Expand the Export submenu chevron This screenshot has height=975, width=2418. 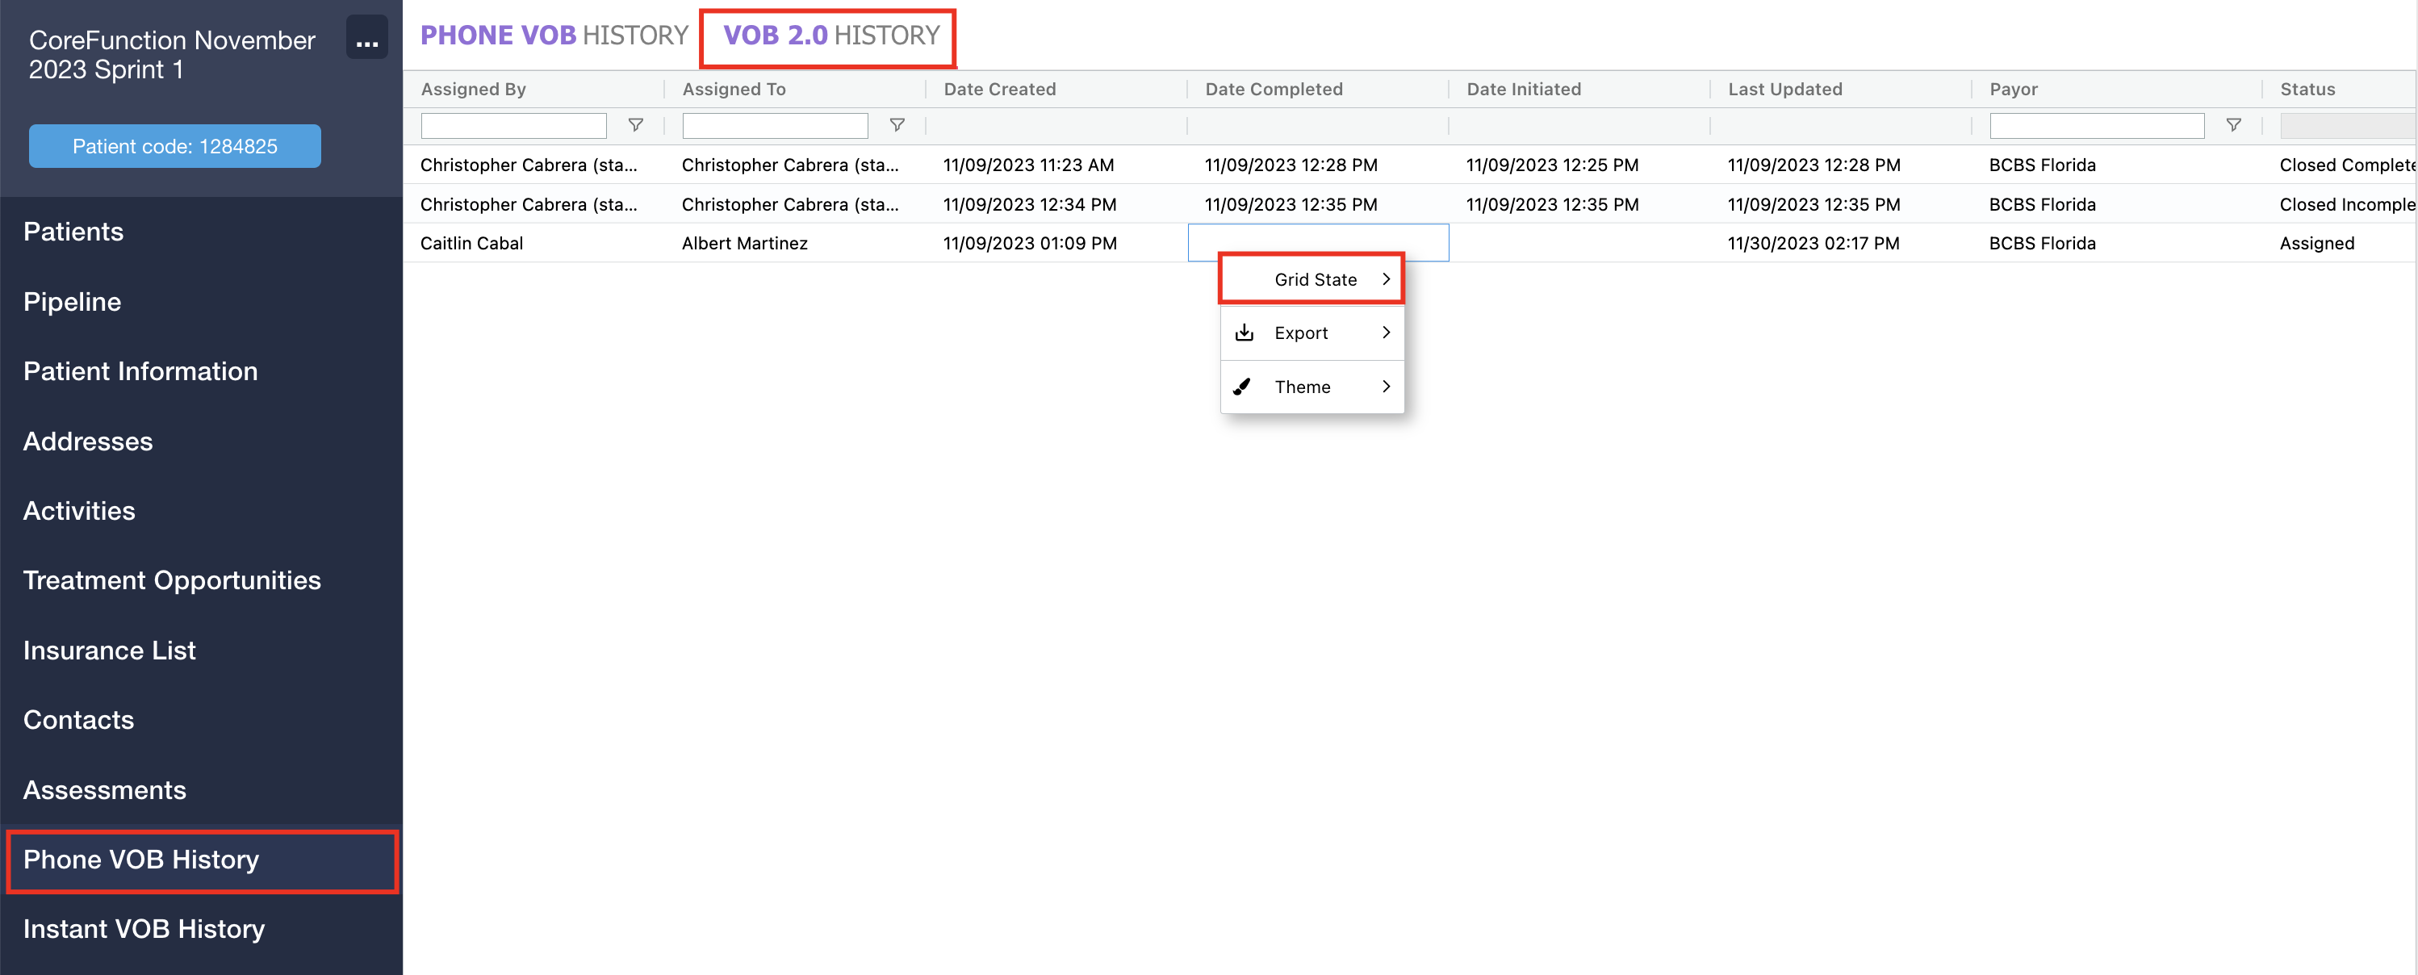click(x=1386, y=333)
